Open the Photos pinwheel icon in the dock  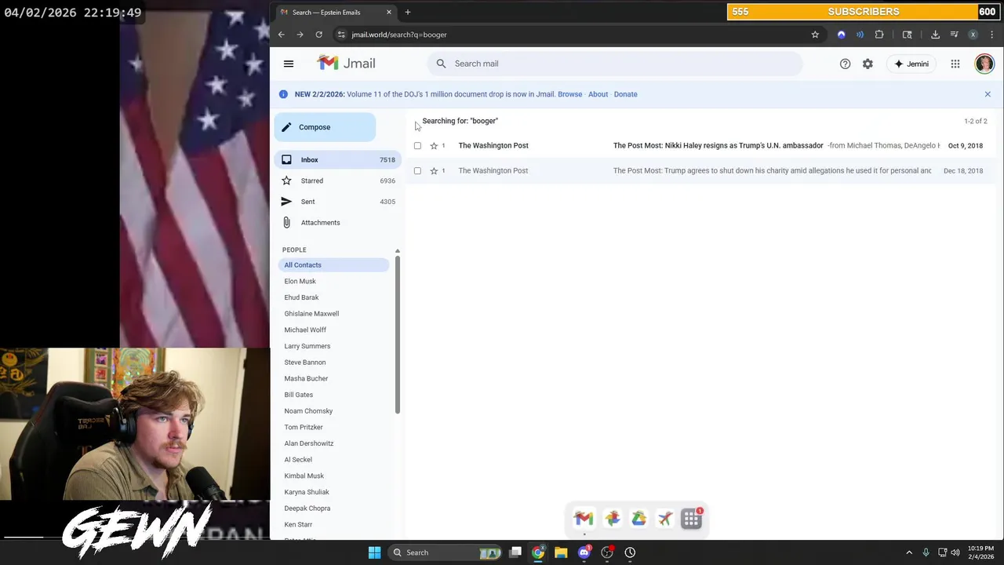(x=612, y=519)
